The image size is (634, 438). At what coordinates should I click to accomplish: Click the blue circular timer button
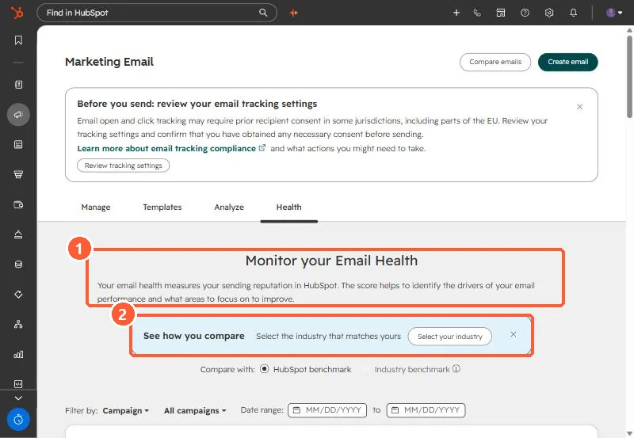coord(18,420)
